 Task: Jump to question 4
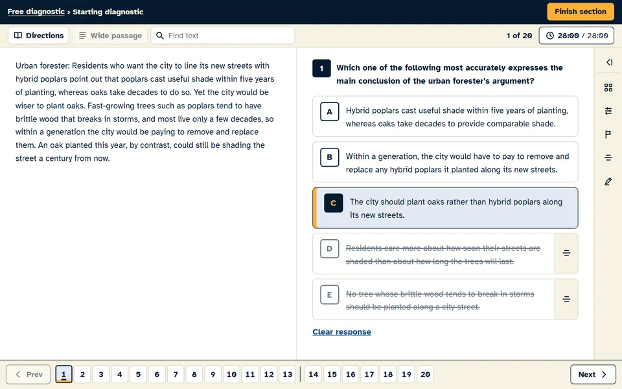pyautogui.click(x=120, y=374)
